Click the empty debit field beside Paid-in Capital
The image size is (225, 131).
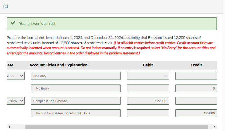tap(148, 113)
